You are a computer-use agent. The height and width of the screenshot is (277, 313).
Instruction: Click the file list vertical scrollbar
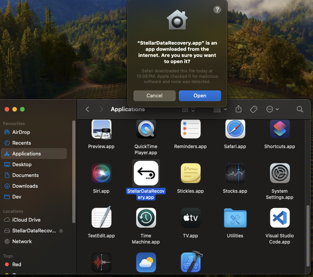click(308, 236)
